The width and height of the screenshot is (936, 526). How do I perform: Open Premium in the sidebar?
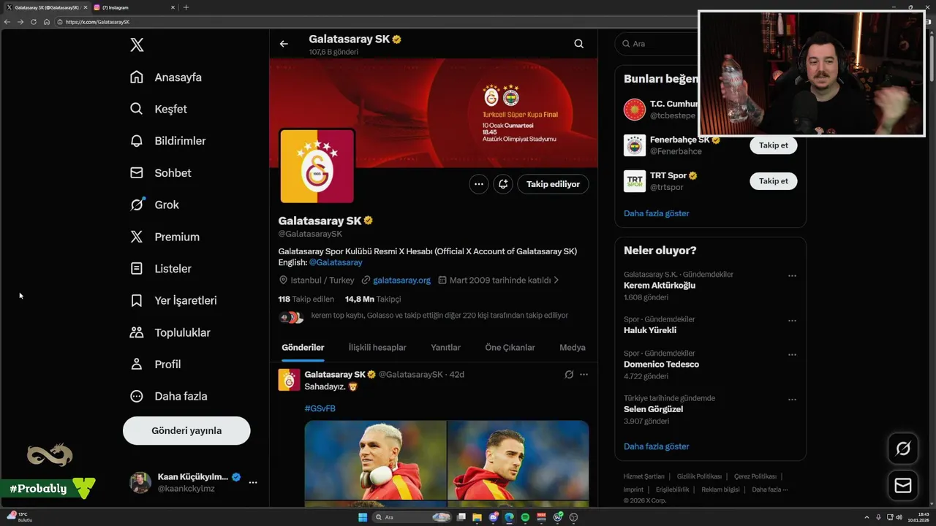point(165,237)
